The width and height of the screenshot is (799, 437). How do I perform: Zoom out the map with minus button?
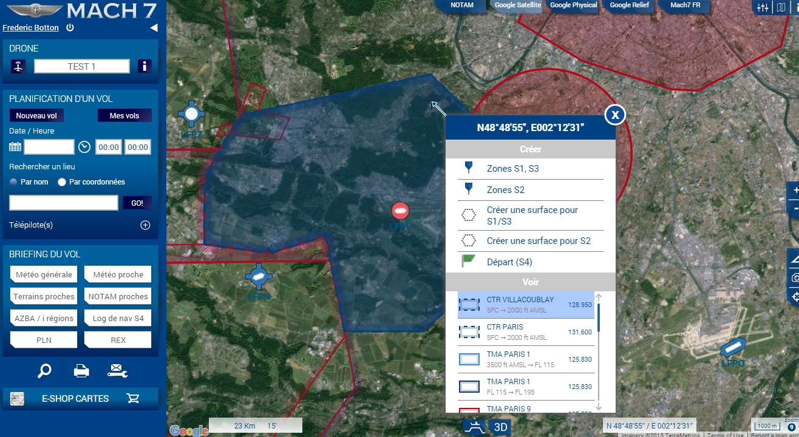click(x=795, y=208)
